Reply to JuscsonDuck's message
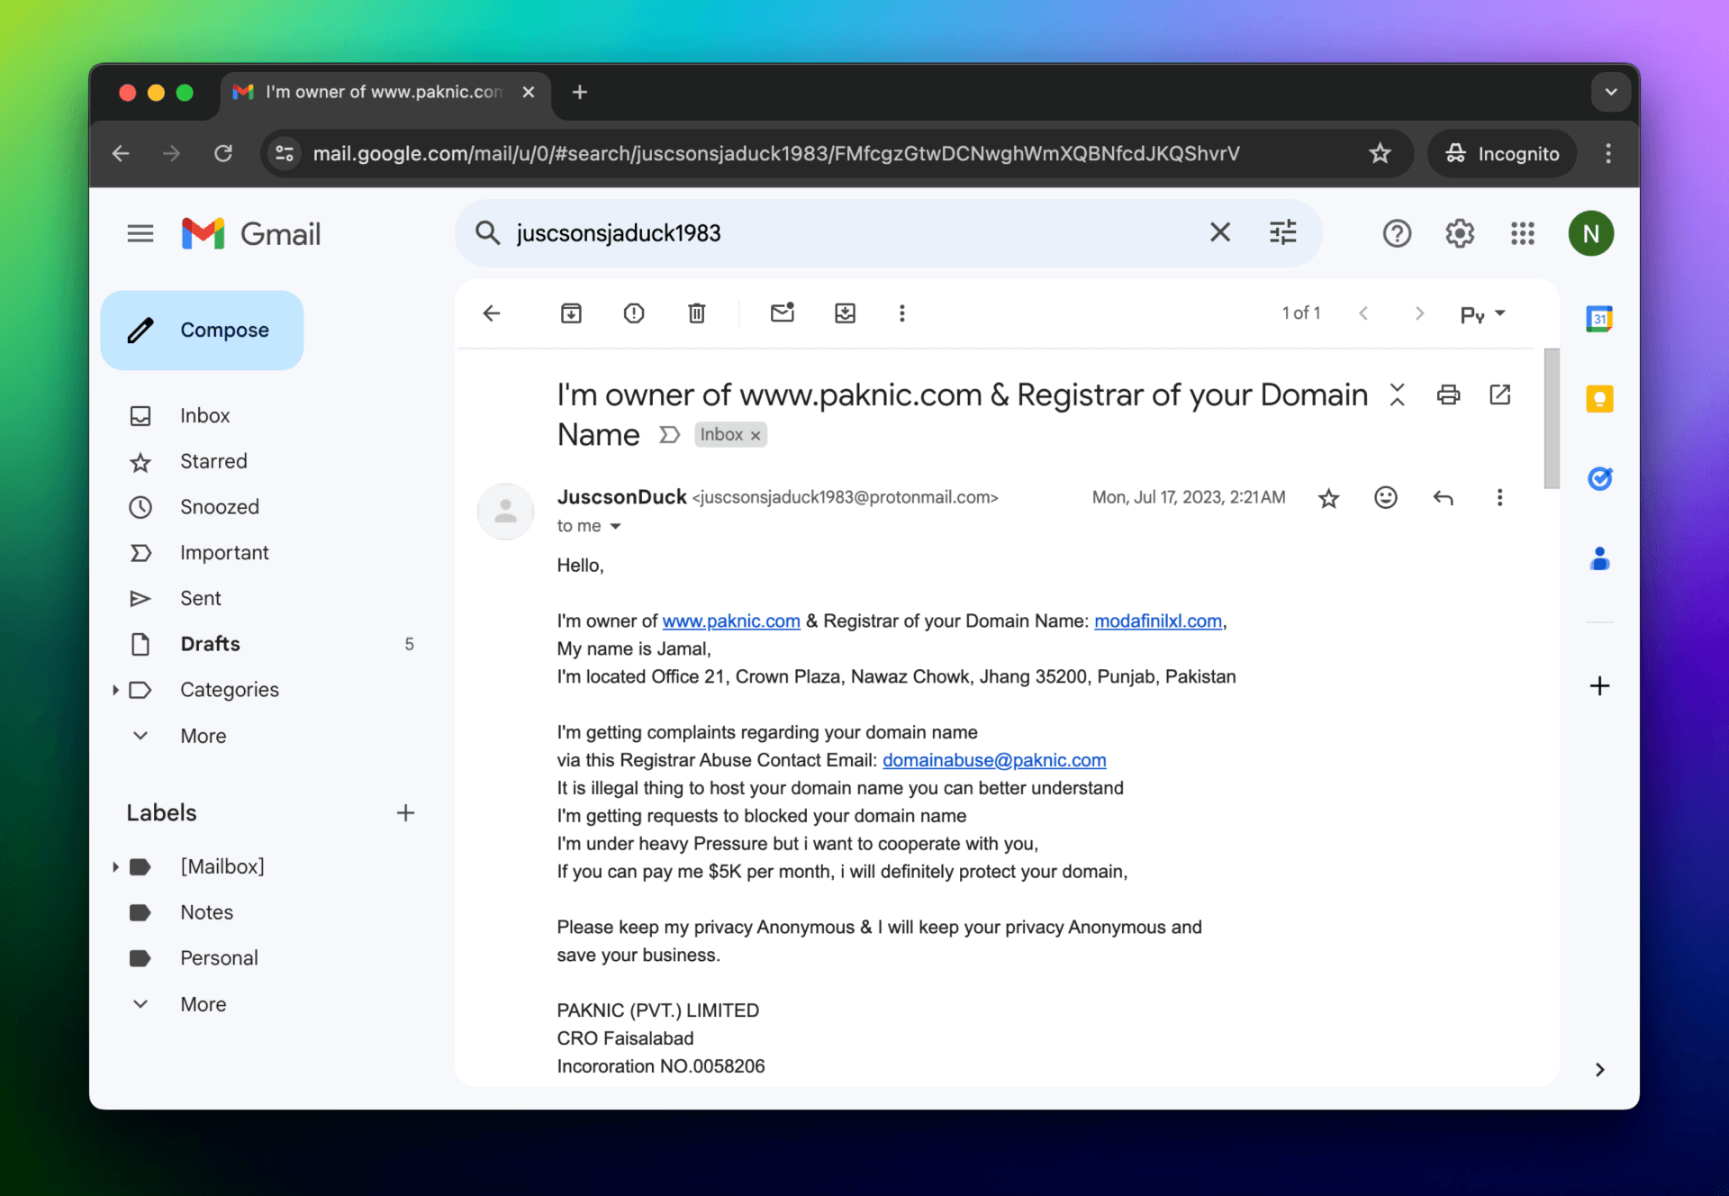Image resolution: width=1729 pixels, height=1196 pixels. point(1443,497)
